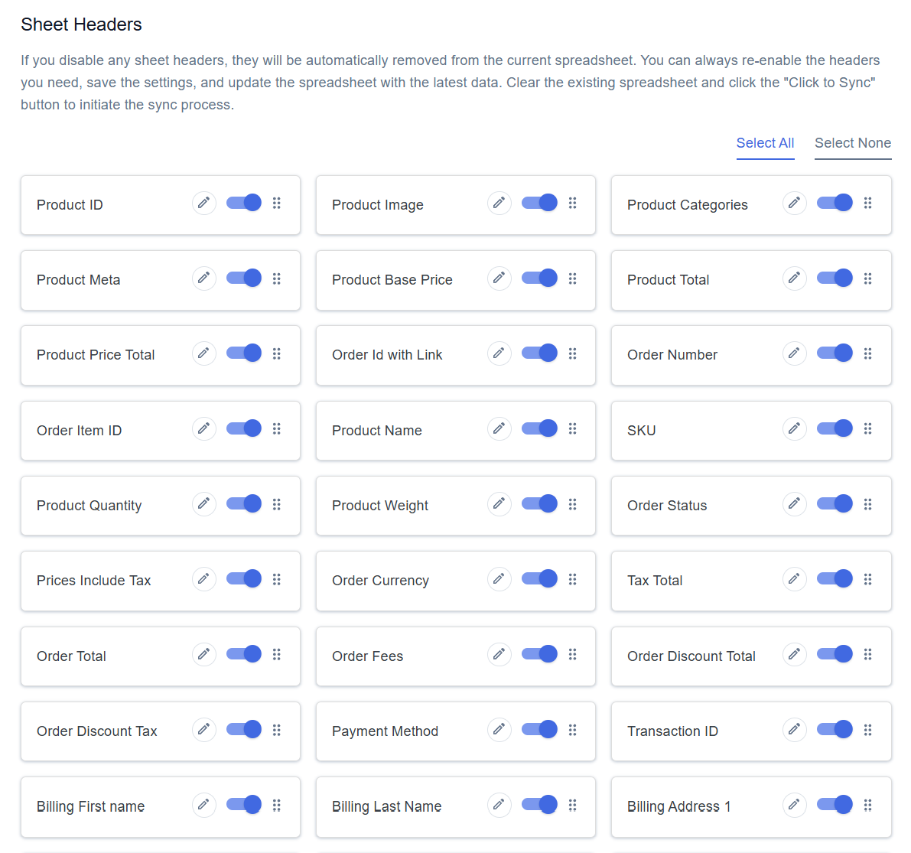
Task: Open the edit icon for SKU
Action: (794, 428)
